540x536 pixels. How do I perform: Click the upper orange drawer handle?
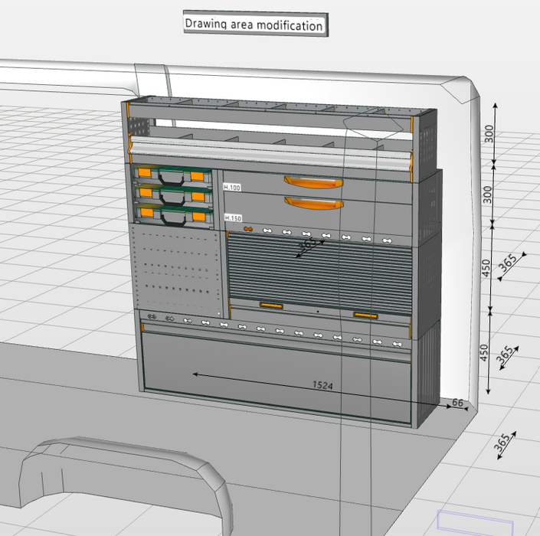coord(313,181)
